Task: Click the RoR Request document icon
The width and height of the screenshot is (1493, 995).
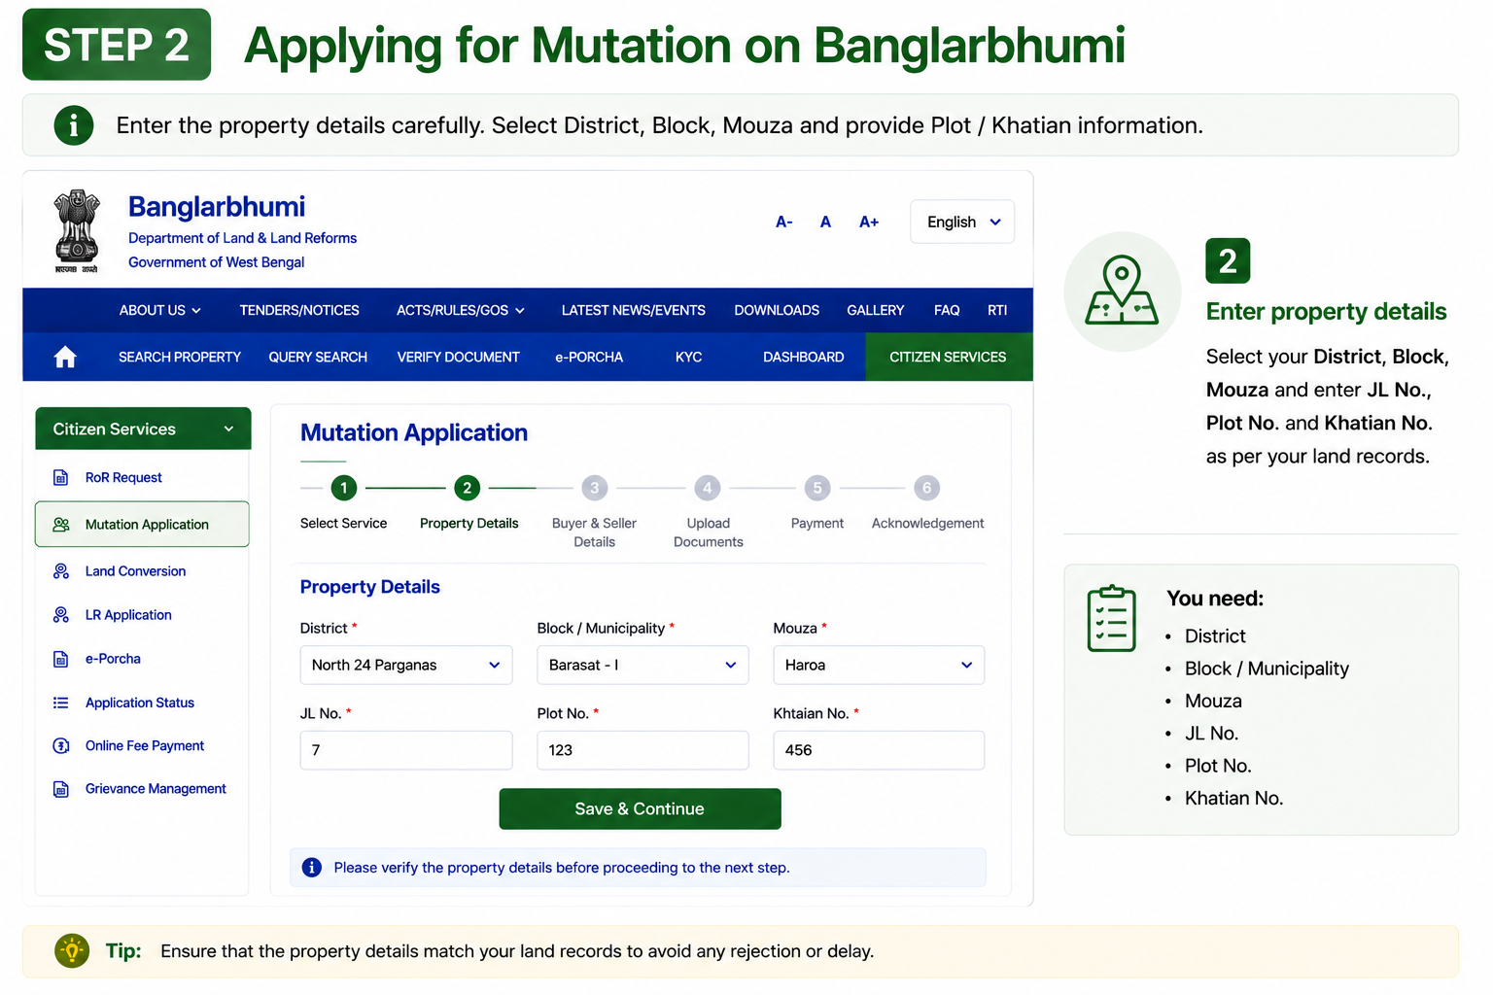Action: coord(60,478)
